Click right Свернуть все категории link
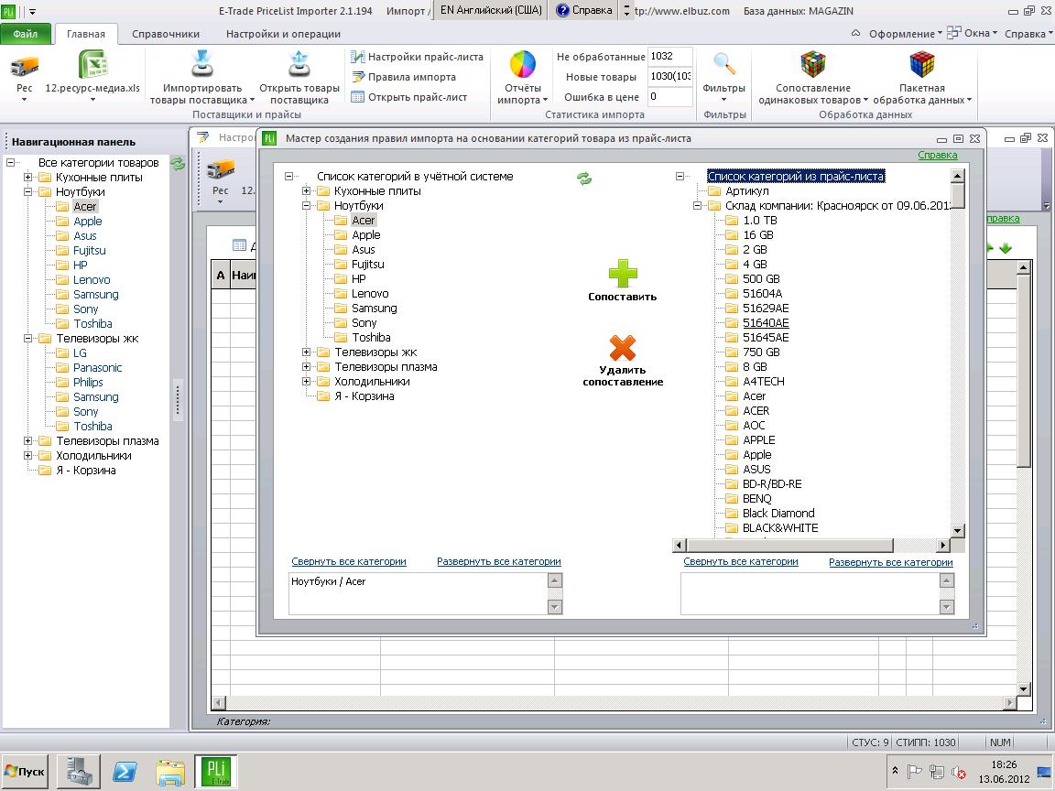 pyautogui.click(x=741, y=561)
